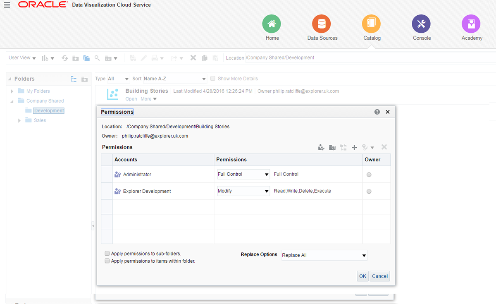
Task: Click the pane collapse handle beside the Folders panel
Action: click(93, 226)
